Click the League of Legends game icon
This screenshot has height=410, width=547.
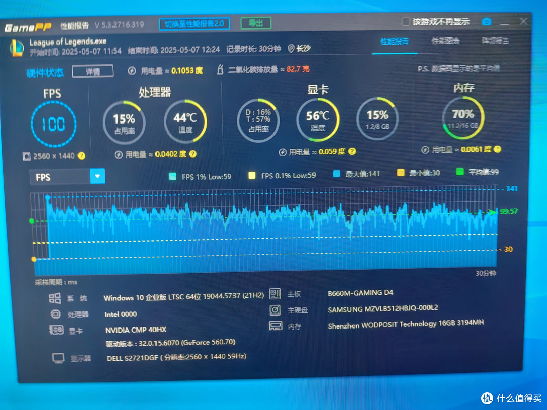click(x=17, y=48)
